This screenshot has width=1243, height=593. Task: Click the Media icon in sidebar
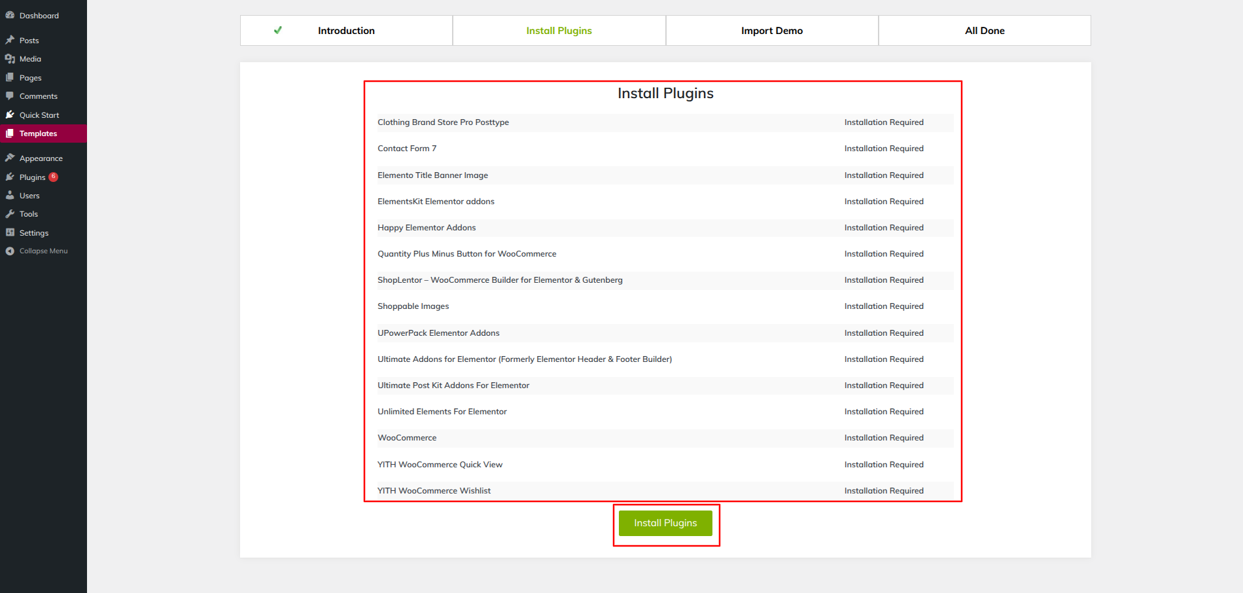pos(10,59)
